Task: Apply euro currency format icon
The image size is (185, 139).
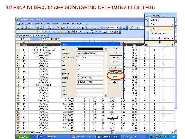Action: pyautogui.click(x=84, y=32)
